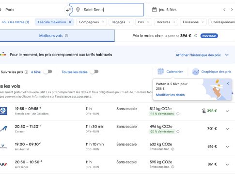Image resolution: width=235 pixels, height=174 pixels.
Task: Click the French bee airline logo
Action: pos(3,111)
